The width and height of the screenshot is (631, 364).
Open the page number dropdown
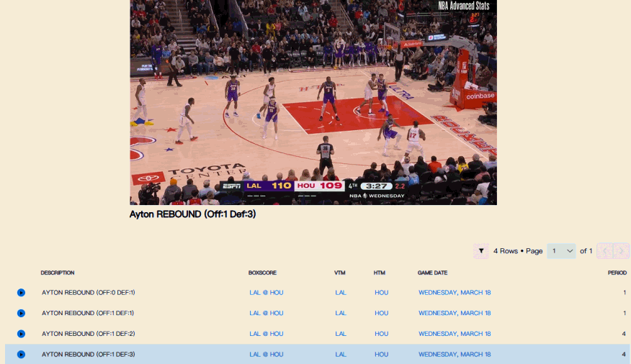pos(561,251)
